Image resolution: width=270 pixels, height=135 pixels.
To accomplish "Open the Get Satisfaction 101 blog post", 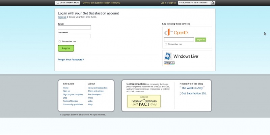I will 194,94.
